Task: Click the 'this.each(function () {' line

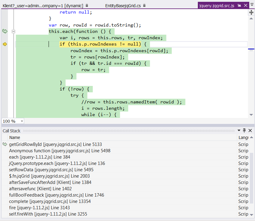Action: point(80,31)
